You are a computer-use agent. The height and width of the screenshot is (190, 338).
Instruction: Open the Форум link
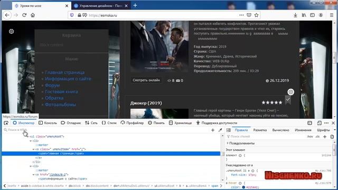coord(52,85)
